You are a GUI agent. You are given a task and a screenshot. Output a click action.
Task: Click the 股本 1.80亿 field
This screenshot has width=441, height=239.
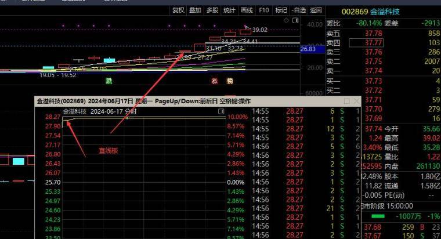[x=412, y=176]
